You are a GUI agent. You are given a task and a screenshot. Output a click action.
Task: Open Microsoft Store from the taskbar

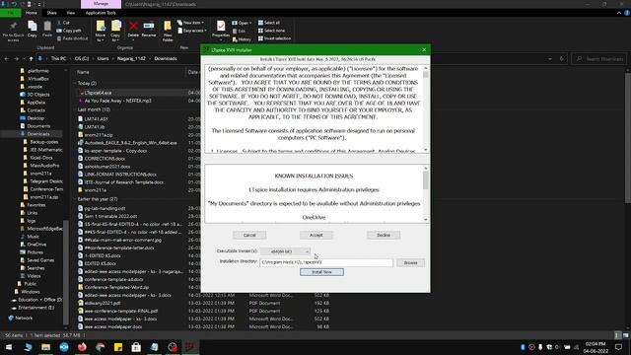[x=136, y=347]
